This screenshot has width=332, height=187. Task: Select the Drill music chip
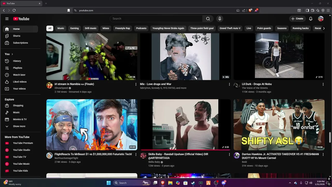[91, 28]
